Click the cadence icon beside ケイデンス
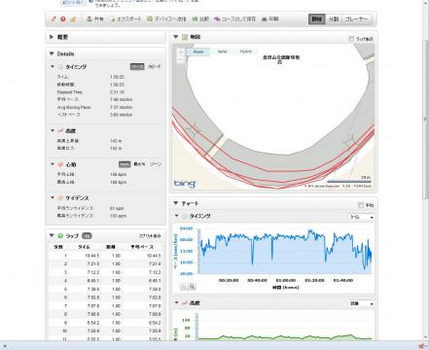Image resolution: width=429 pixels, height=350 pixels. coord(60,198)
